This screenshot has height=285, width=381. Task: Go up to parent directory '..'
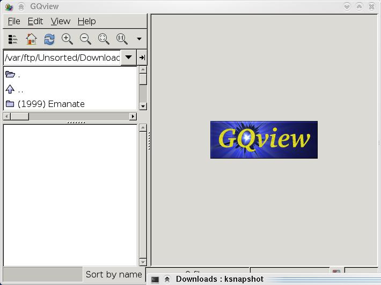click(x=70, y=89)
